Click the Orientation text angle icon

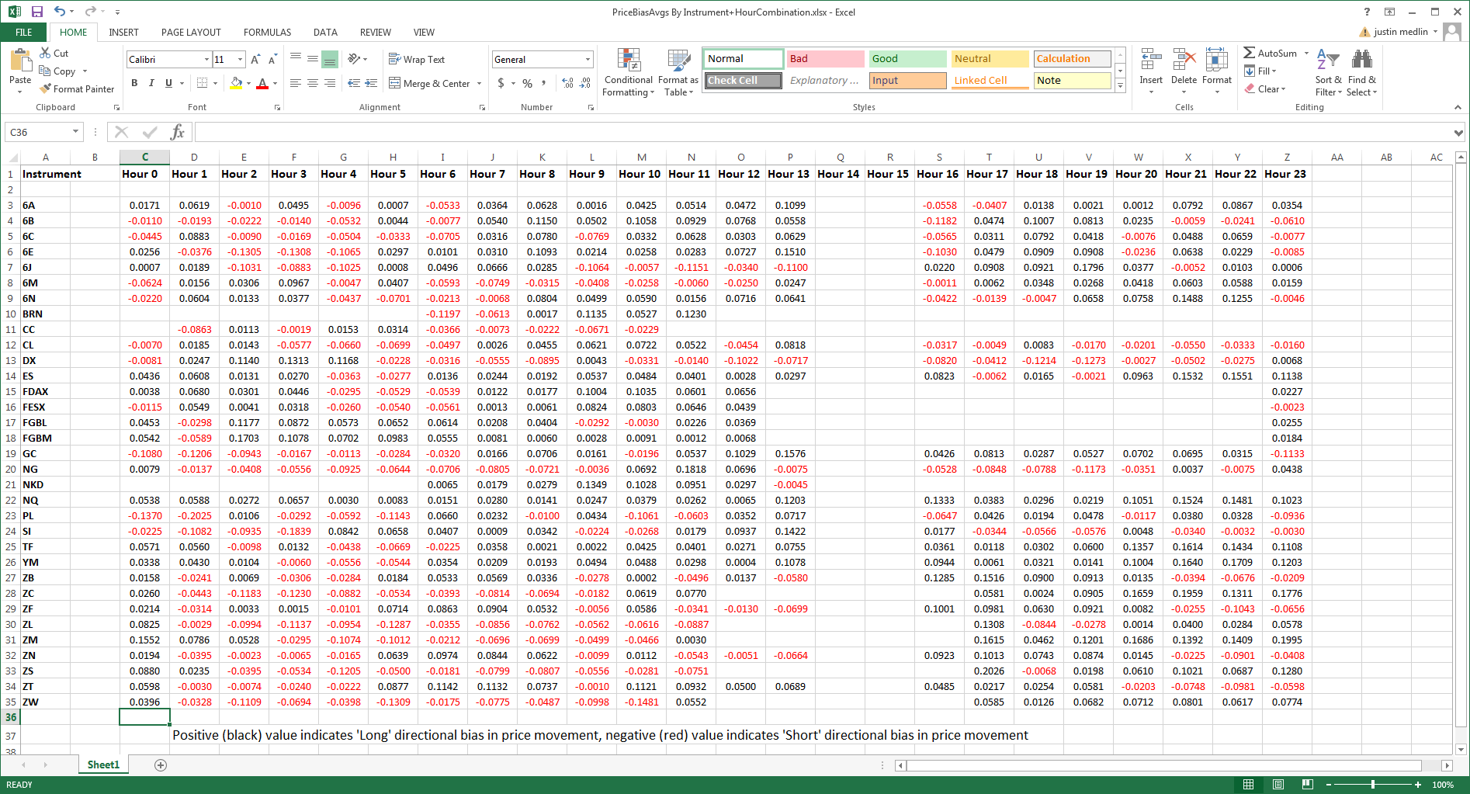point(354,59)
